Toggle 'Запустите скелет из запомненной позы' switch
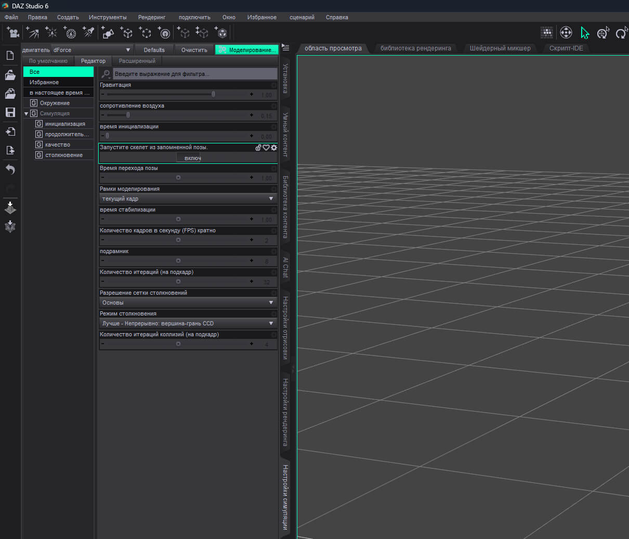The image size is (629, 539). pyautogui.click(x=188, y=157)
